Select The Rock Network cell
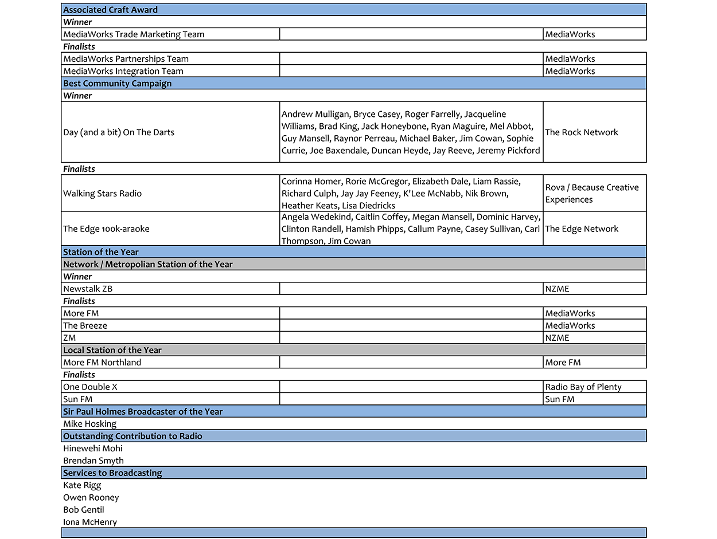The height and width of the screenshot is (539, 717). click(595, 132)
